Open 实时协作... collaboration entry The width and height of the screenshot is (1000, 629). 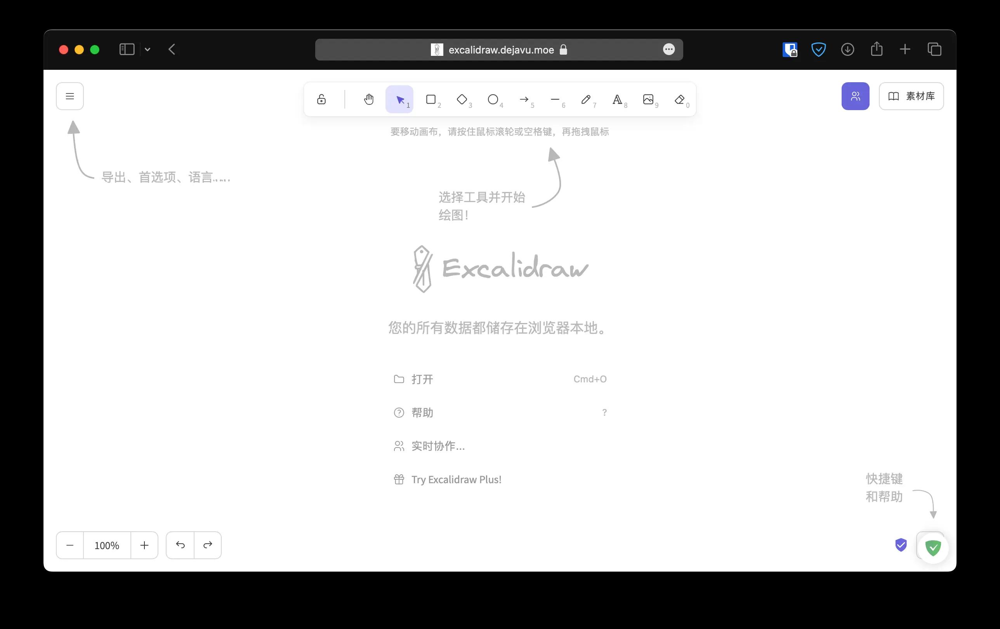coord(500,446)
